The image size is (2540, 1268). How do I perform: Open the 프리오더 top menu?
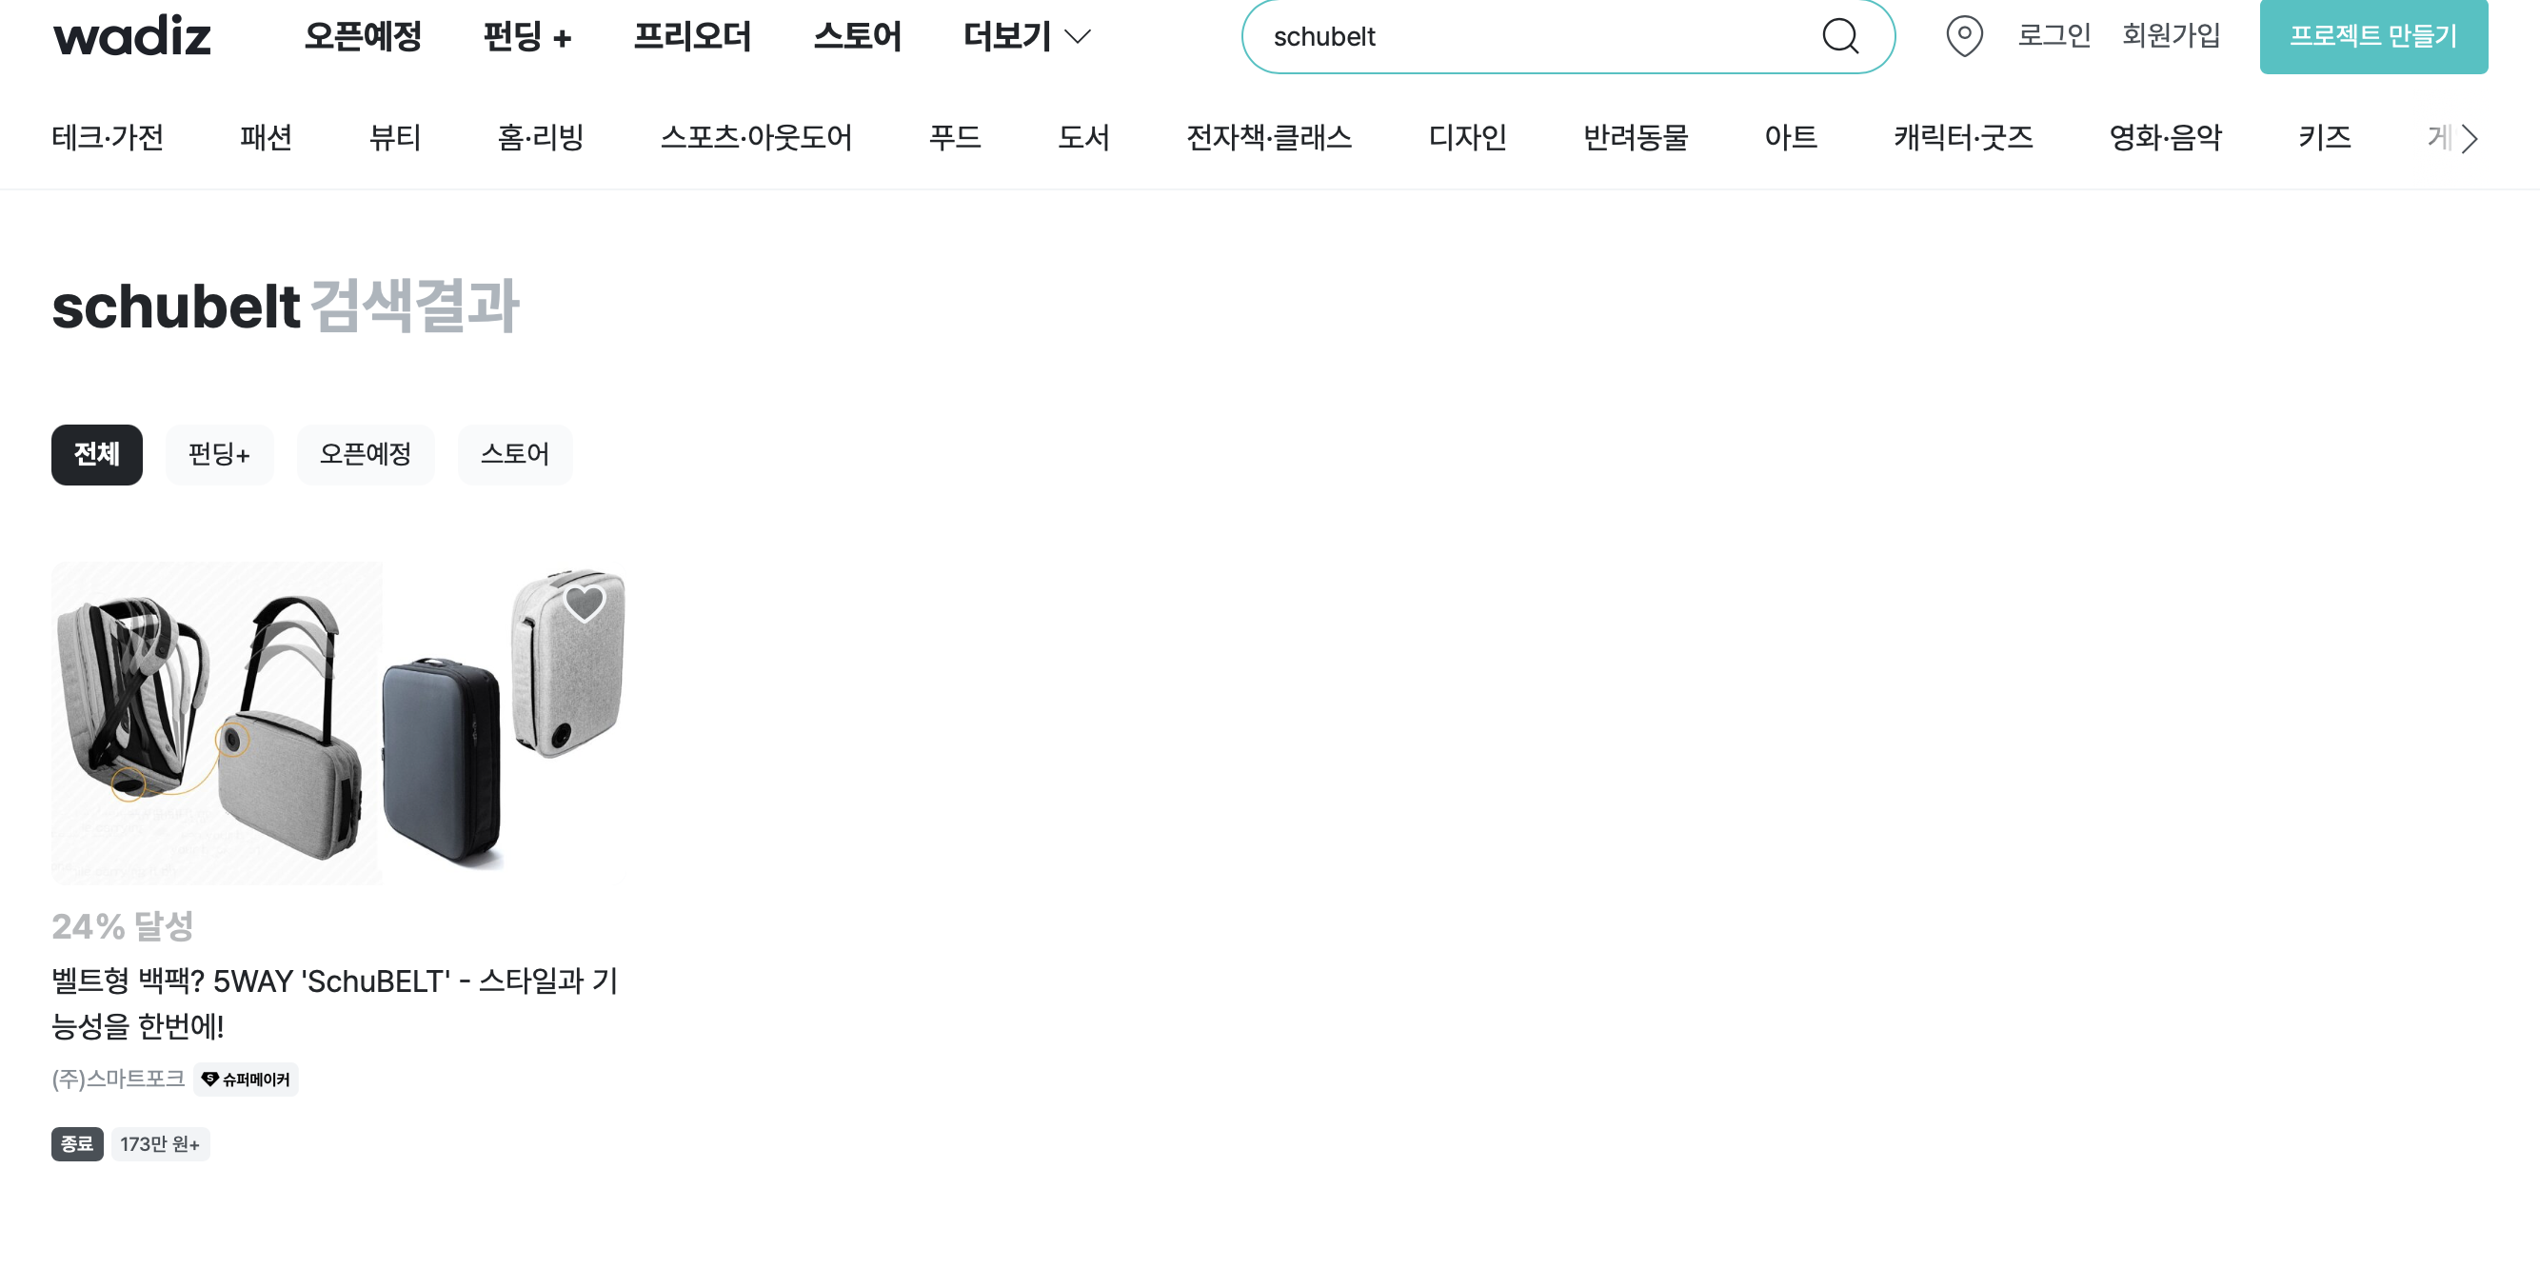[692, 36]
